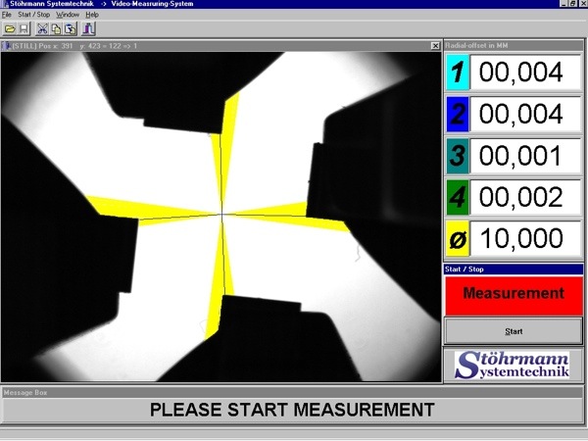Viewport: 588px width, 441px height.
Task: Close the STILL video image panel
Action: point(435,46)
